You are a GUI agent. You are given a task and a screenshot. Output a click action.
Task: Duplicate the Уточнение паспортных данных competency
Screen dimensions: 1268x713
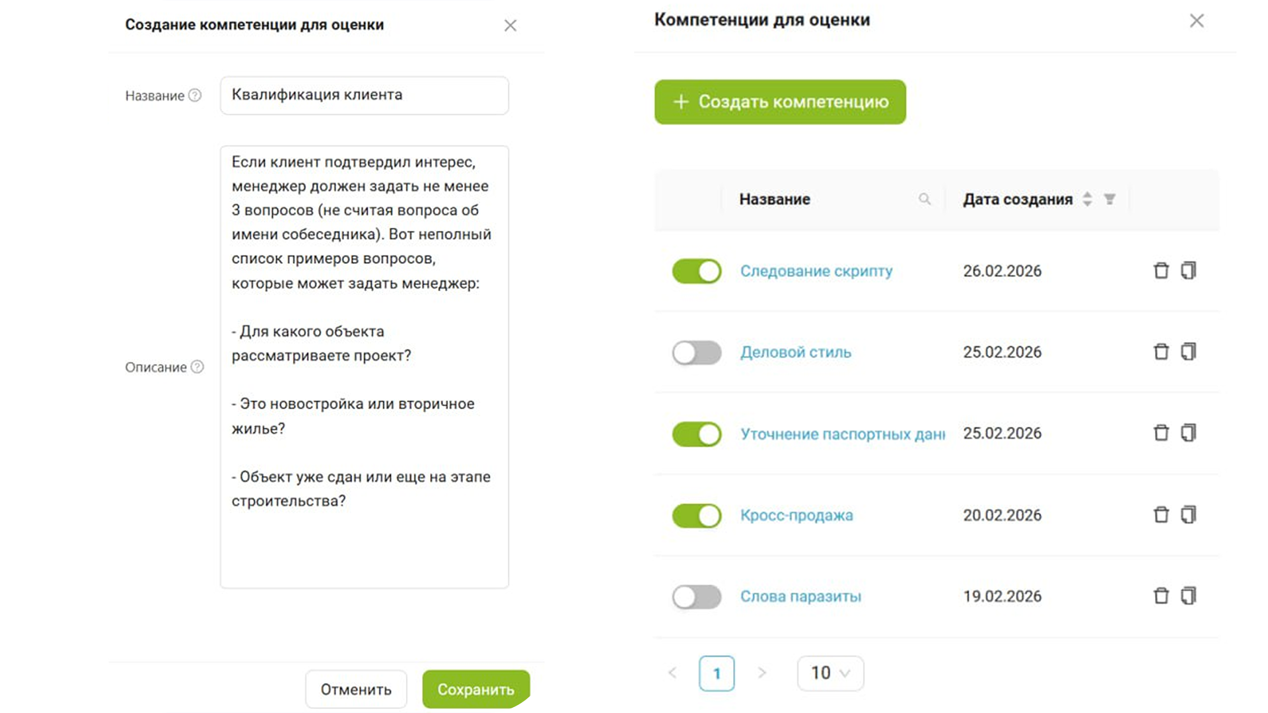click(x=1188, y=433)
